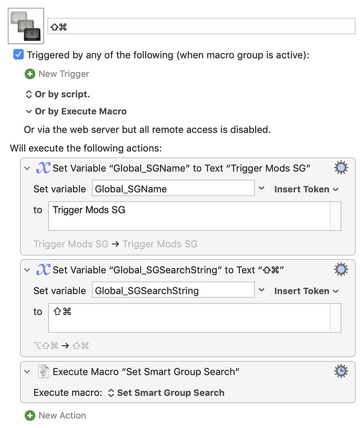Collapse the Set Variable Global_SGName action
363x428 pixels.
[x=27, y=168]
